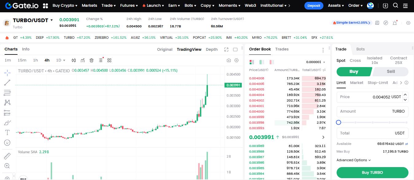
Task: Open the emoji sticker tool
Action: point(7,143)
